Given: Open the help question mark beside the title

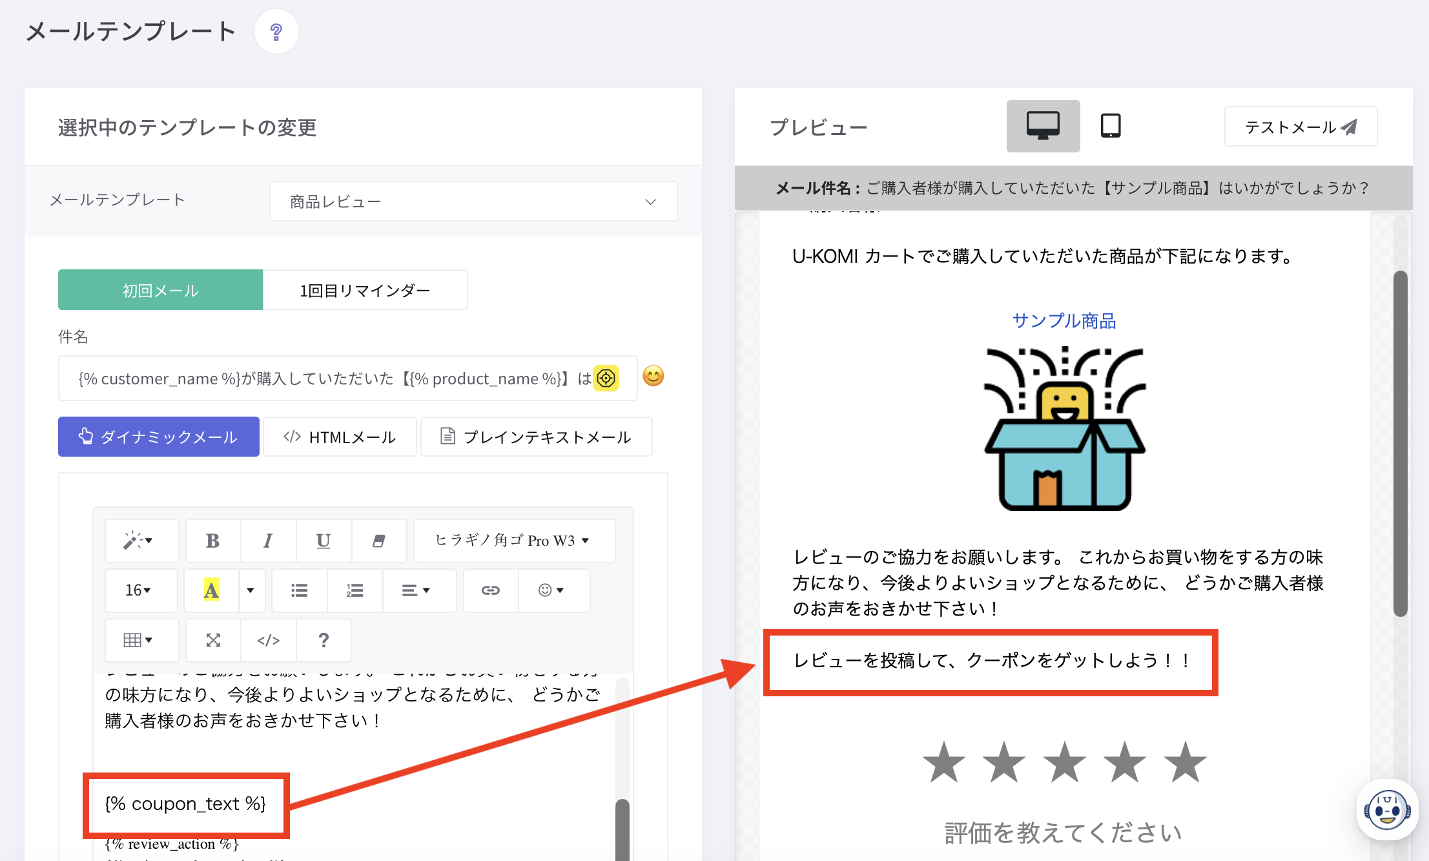Looking at the screenshot, I should 276,32.
